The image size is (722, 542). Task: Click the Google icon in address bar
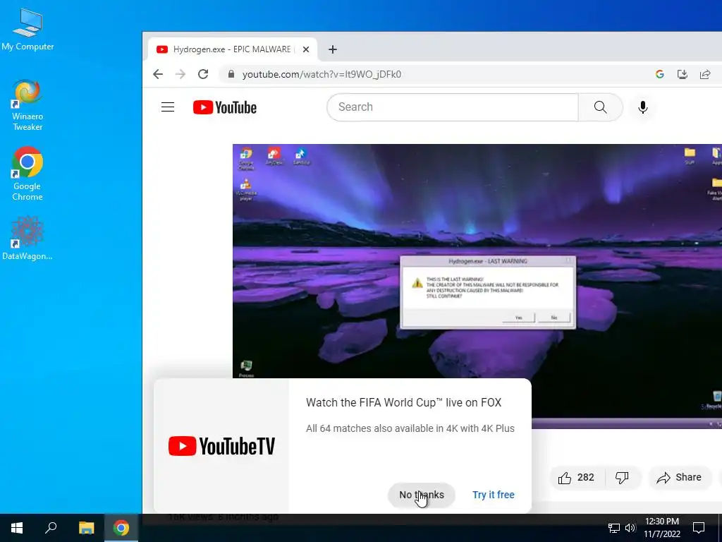tap(660, 74)
